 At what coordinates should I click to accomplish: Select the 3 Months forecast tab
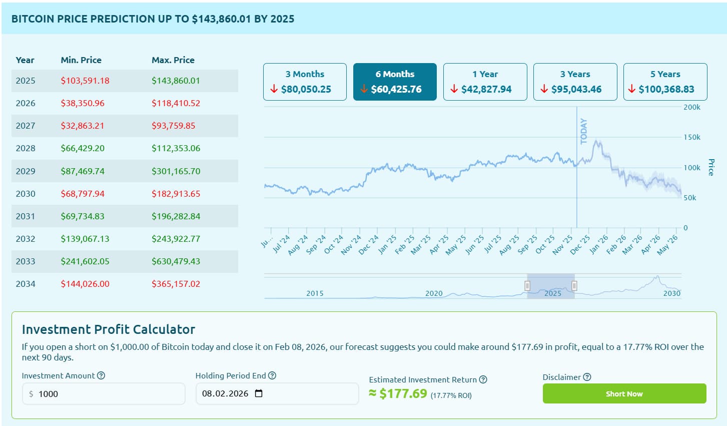click(305, 82)
